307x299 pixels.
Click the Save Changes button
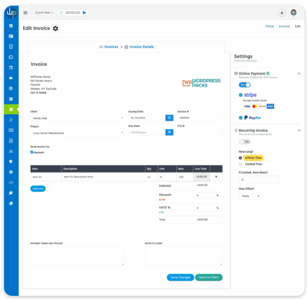(180, 277)
